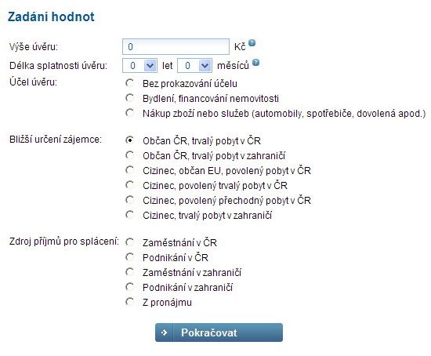Choose Zaměstnání v zahraničí income source
The image size is (431, 356).
(129, 272)
